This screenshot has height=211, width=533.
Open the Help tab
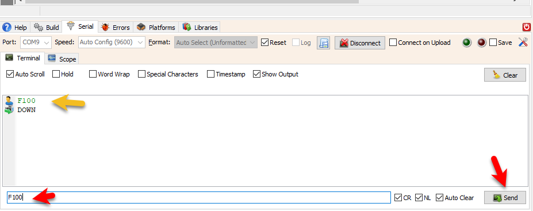click(14, 28)
